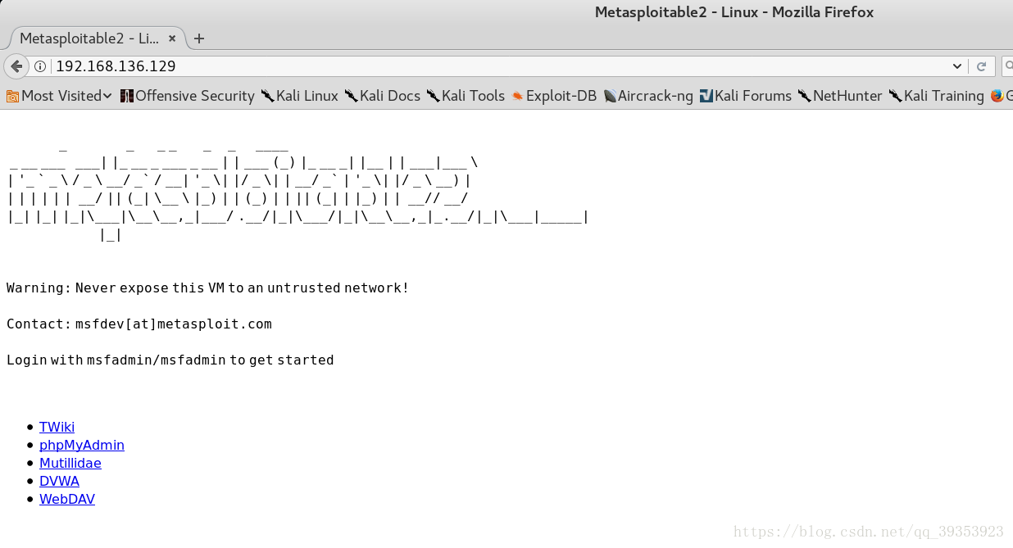The height and width of the screenshot is (548, 1013).
Task: Open the NetHunter bookmark
Action: (840, 96)
